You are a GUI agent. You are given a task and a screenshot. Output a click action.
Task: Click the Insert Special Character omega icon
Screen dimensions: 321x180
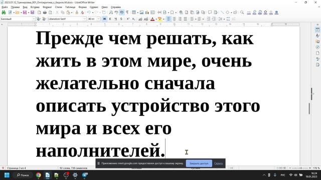pos(172,12)
